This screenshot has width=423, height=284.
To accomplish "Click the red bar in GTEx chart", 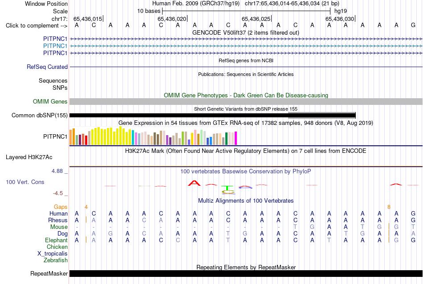I will [x=86, y=140].
